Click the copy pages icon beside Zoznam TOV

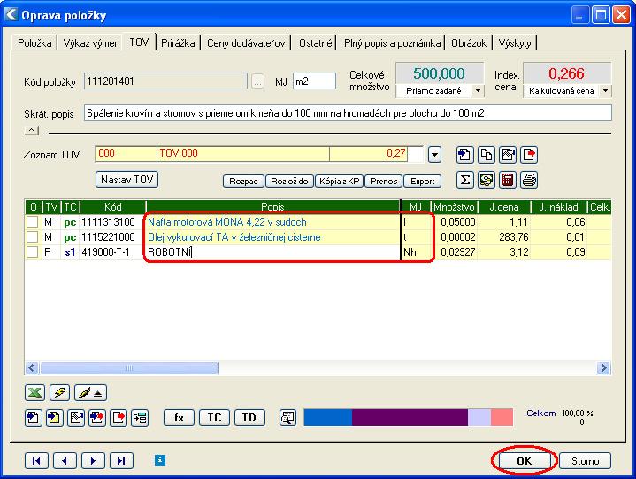[x=486, y=155]
